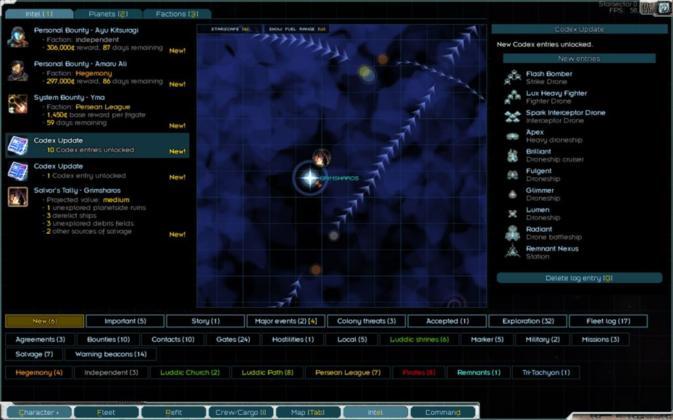673x420 pixels.
Task: Click Amaru Ali bounty portrait icon
Action: tap(18, 70)
